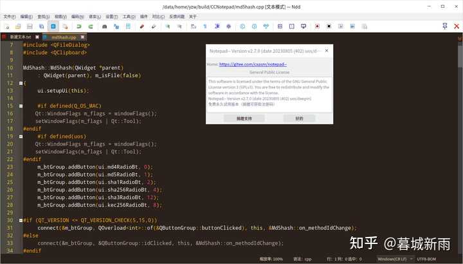Stop macro recording with black square icon

pyautogui.click(x=329, y=26)
